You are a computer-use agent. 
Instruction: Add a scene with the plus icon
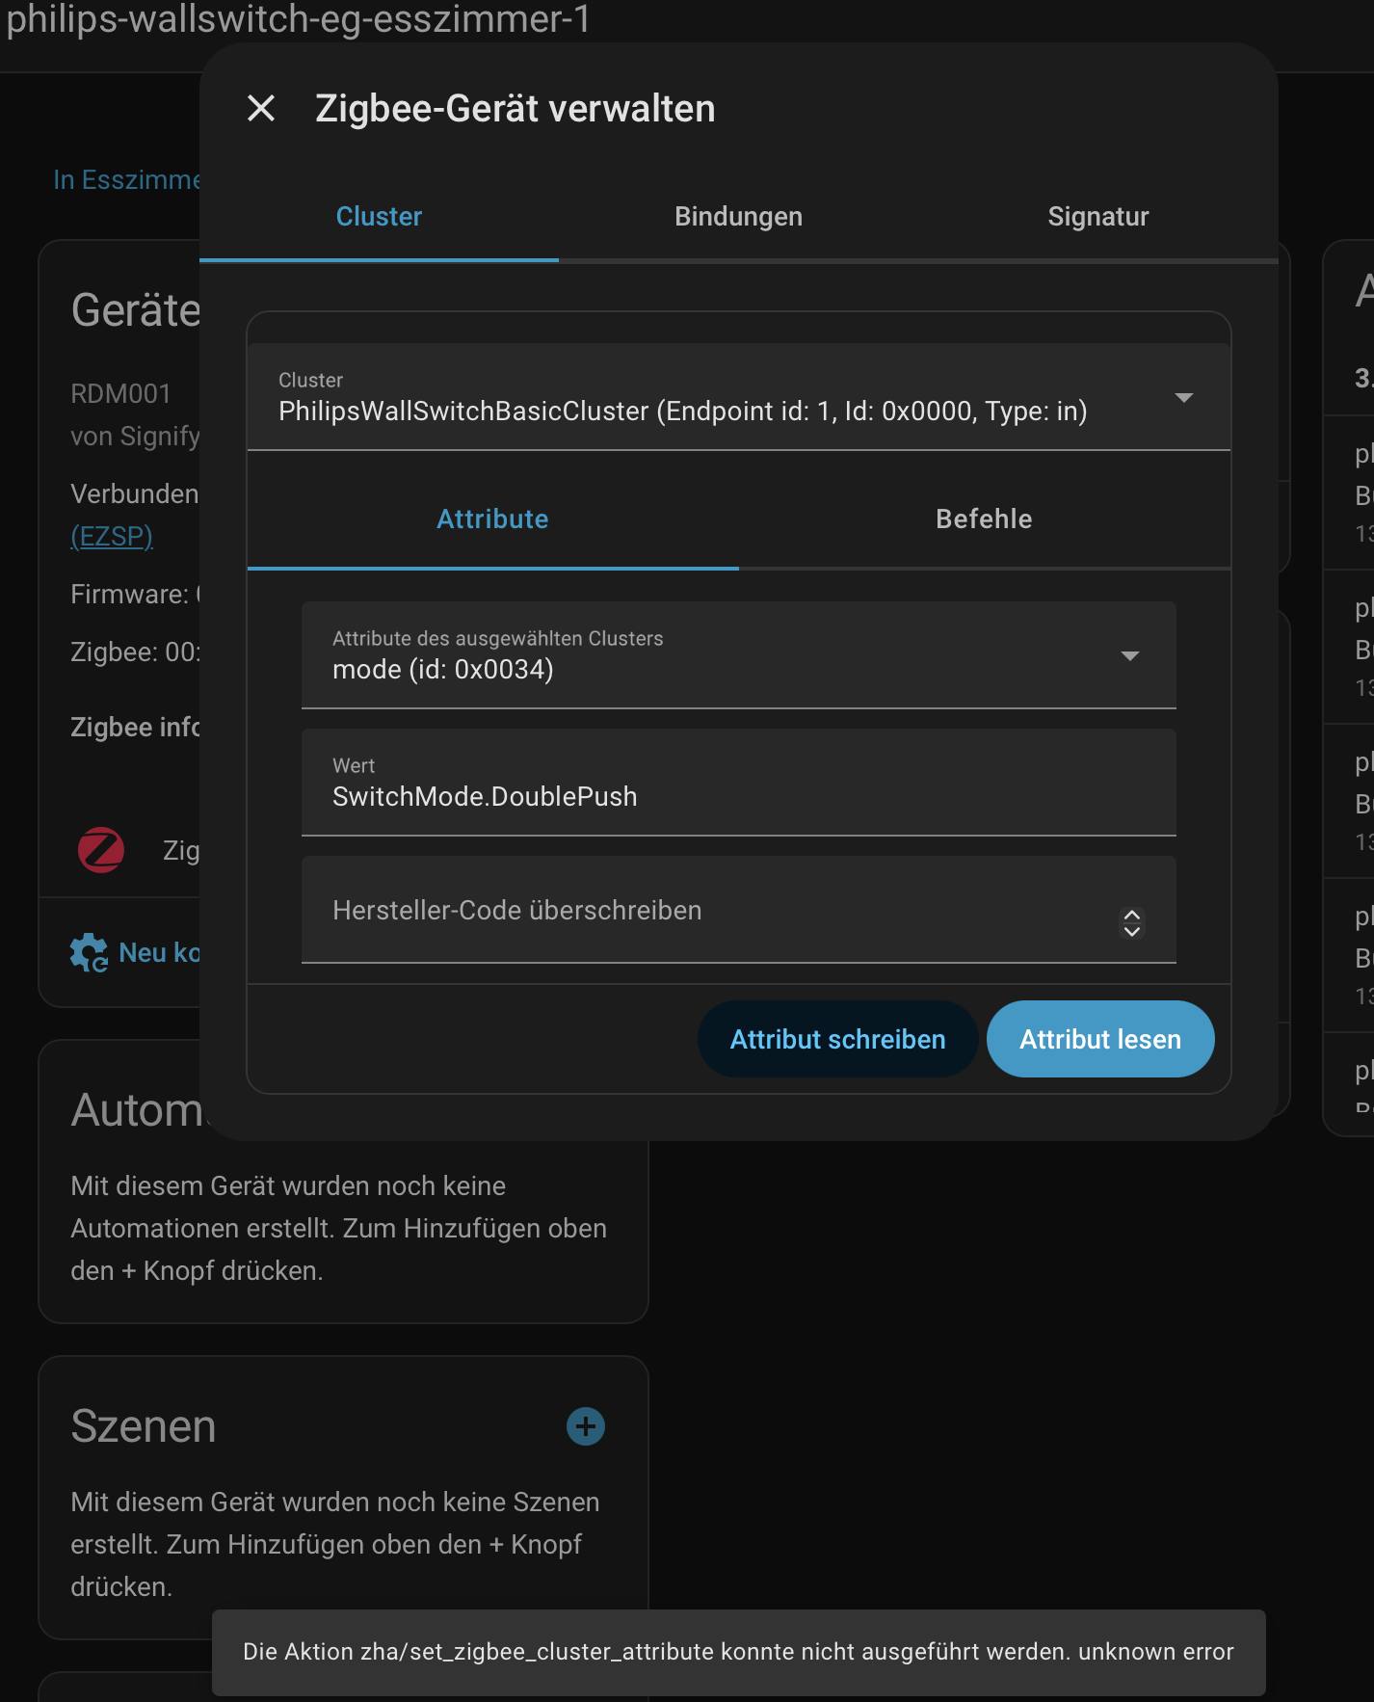pos(586,1426)
